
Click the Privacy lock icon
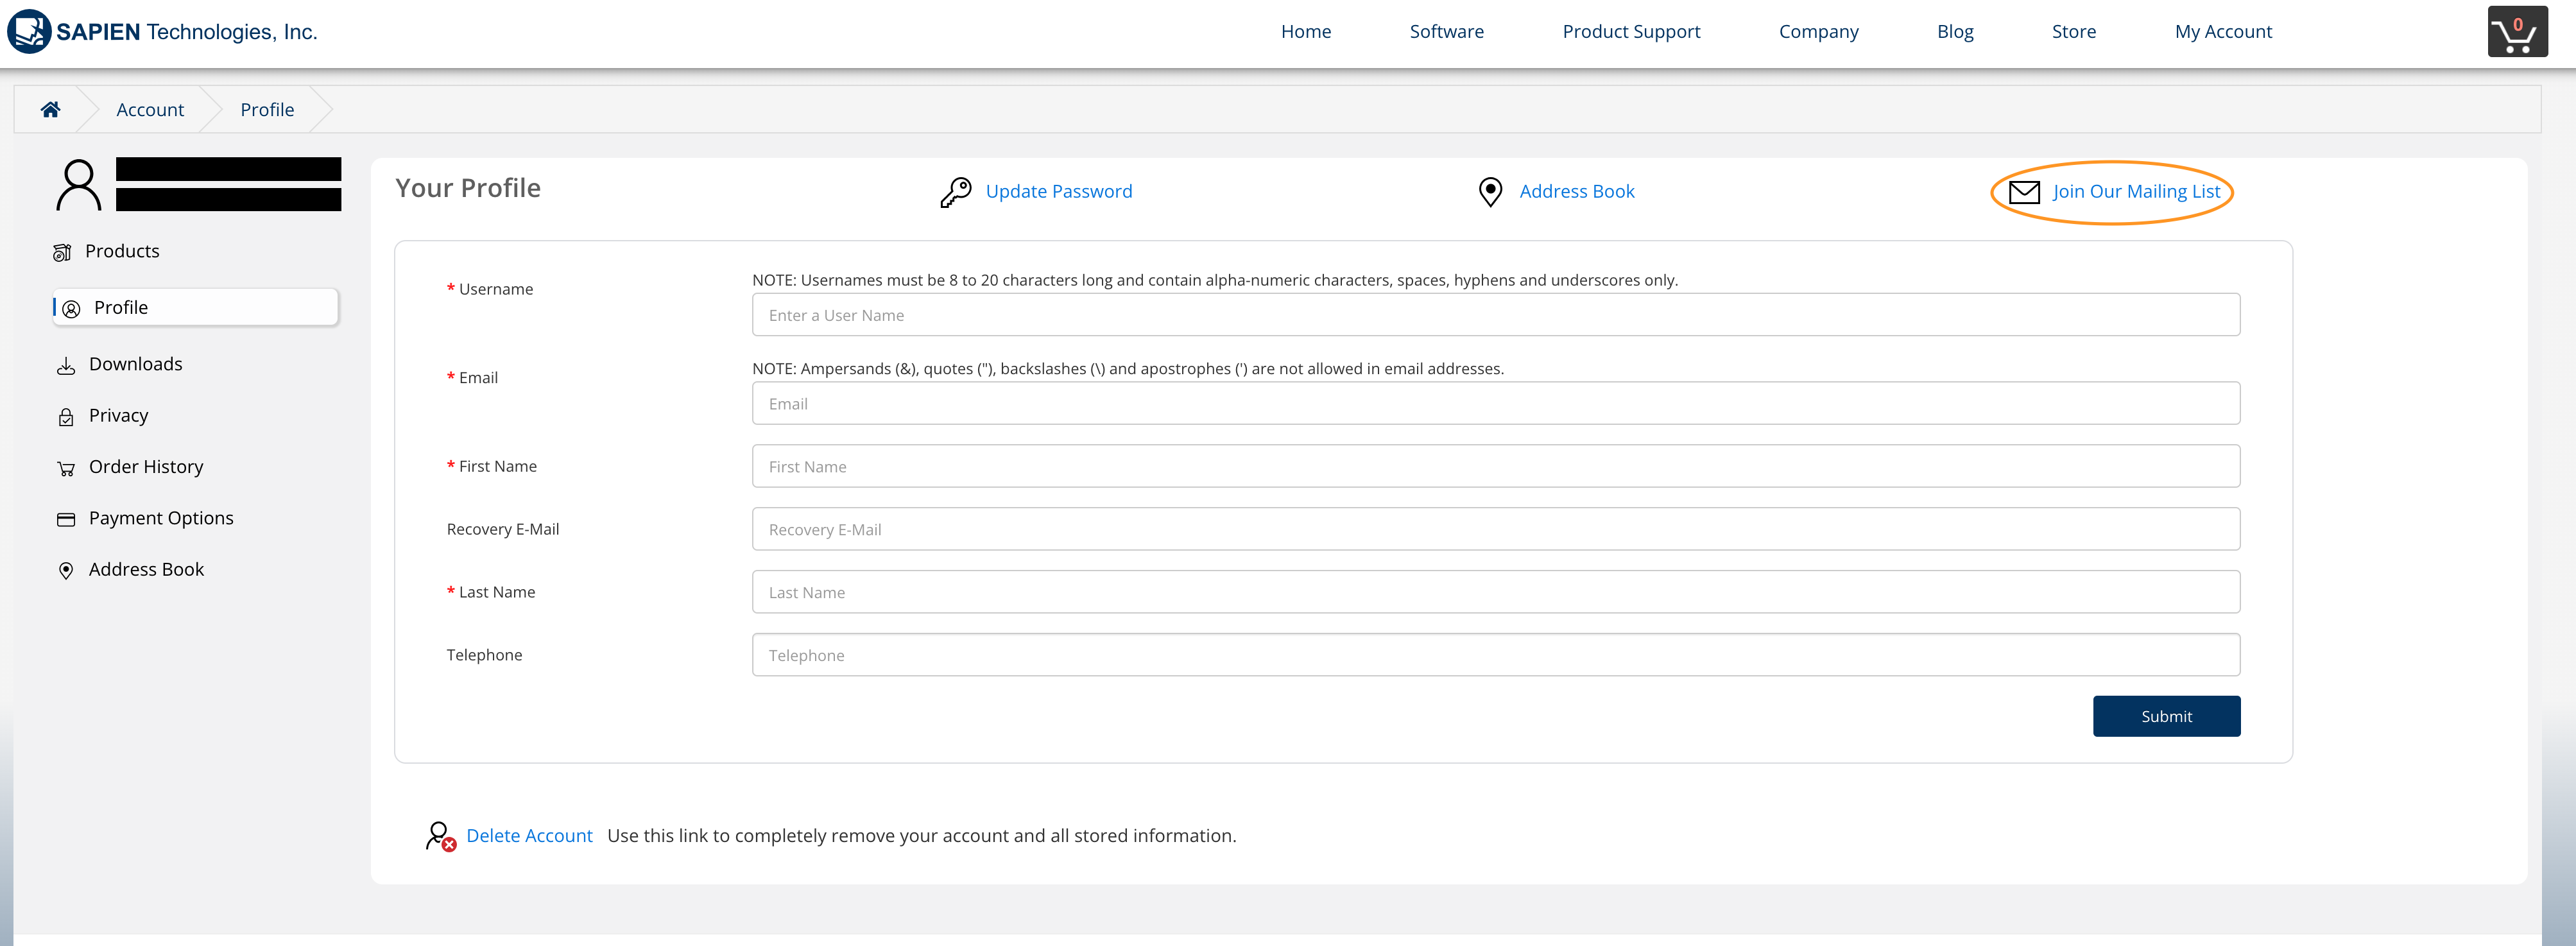pyautogui.click(x=66, y=417)
